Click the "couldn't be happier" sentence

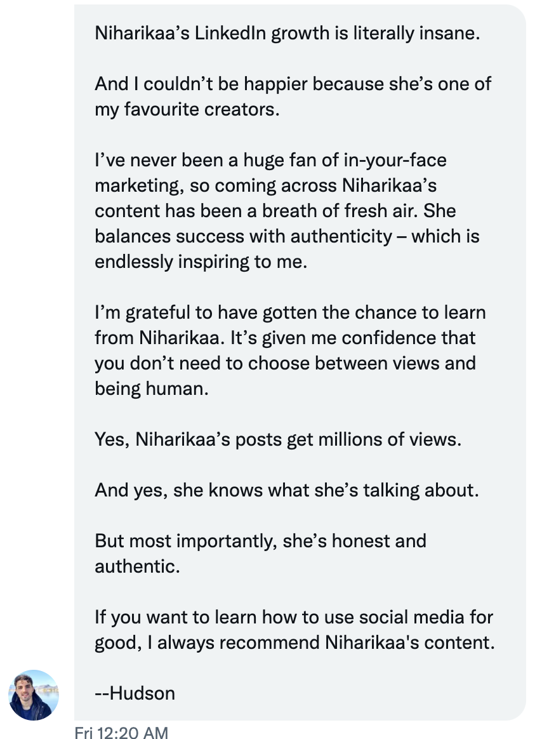coord(292,84)
